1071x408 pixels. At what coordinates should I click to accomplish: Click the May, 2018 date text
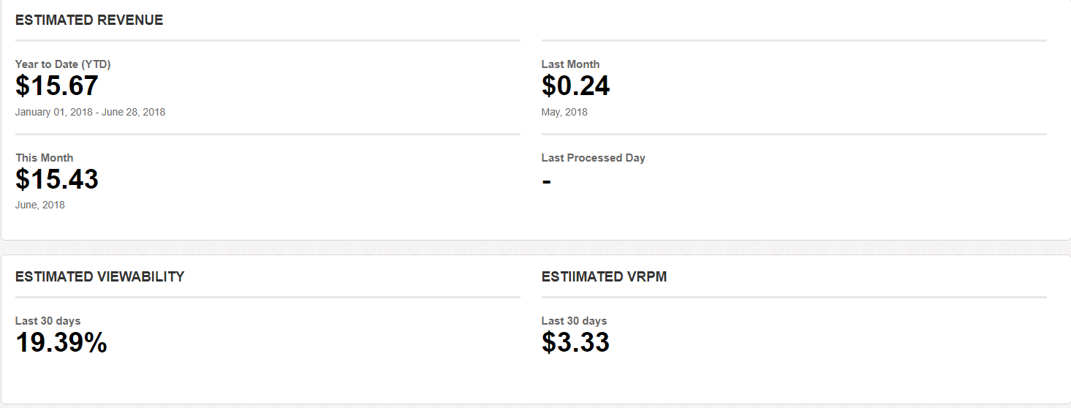[x=564, y=112]
